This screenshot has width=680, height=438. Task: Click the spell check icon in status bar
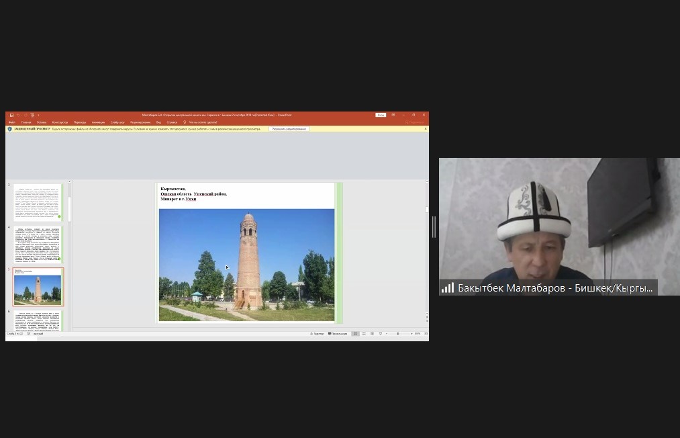(30, 334)
